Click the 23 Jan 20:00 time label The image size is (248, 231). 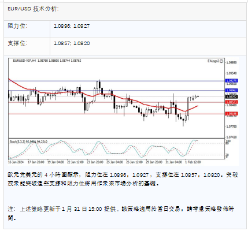coord(95,162)
